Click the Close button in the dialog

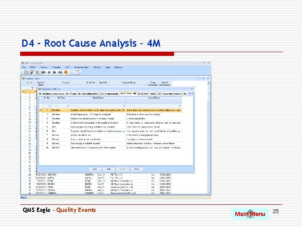pyautogui.click(x=137, y=169)
